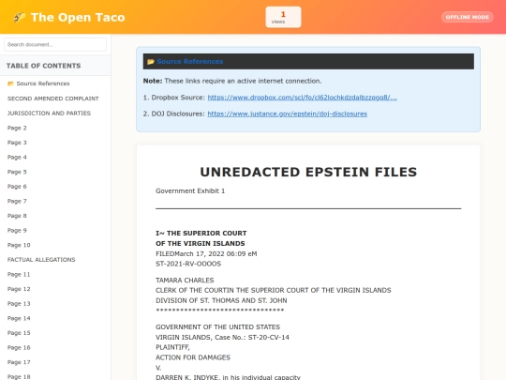This screenshot has height=380, width=506.
Task: Toggle the Offline Mode badge
Action: 467,17
